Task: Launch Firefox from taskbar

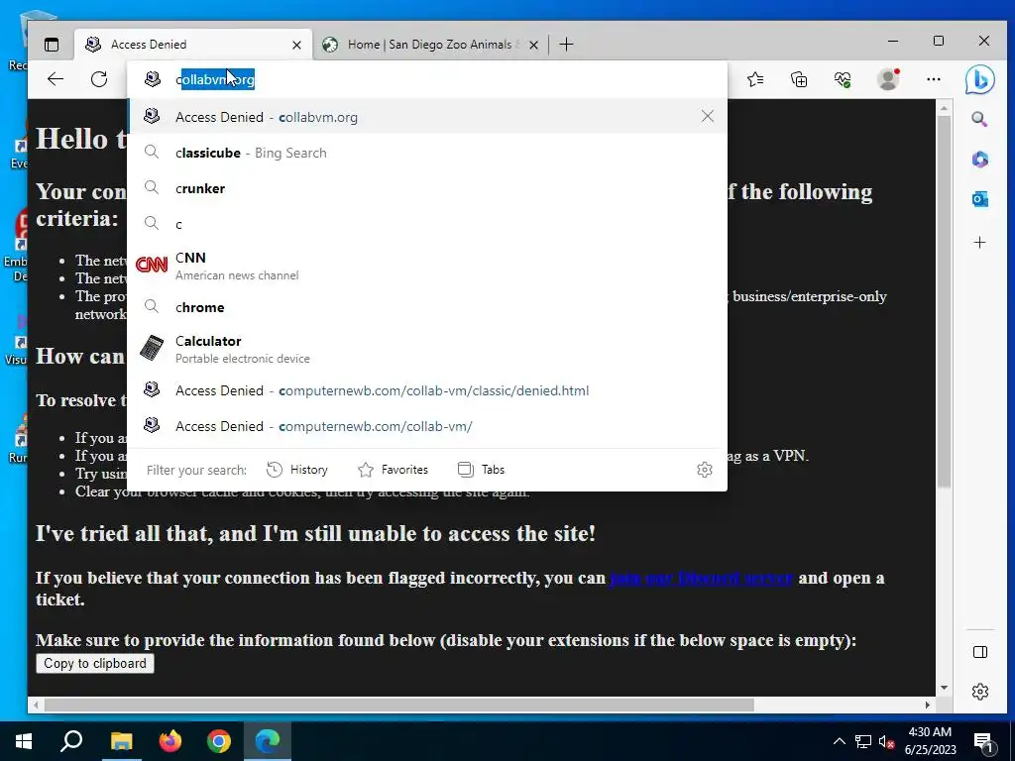Action: point(170,741)
